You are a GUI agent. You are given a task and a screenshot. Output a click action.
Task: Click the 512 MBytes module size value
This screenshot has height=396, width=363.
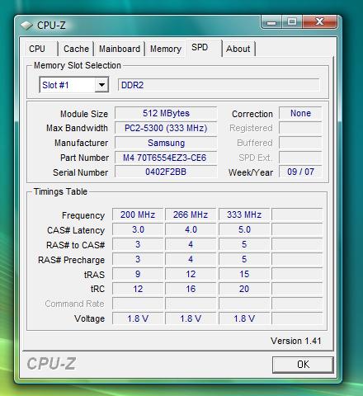pyautogui.click(x=166, y=113)
